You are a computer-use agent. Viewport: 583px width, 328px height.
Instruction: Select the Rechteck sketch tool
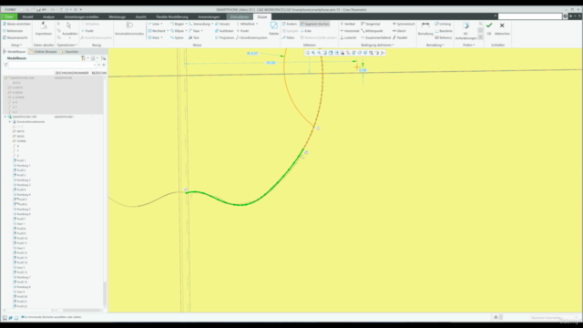157,31
